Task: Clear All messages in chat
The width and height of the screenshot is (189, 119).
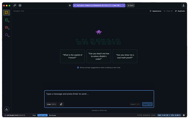Action: (168, 11)
